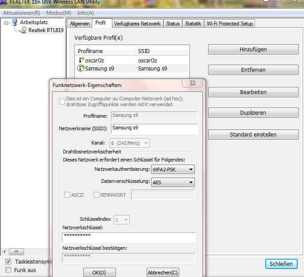Click the Samsung s9 SSID cell
304x277 pixels.
[x=152, y=69]
